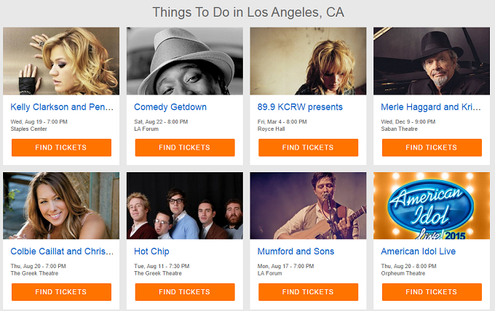Find tickets for Merle Haggard at Saban Theatre
The image size is (495, 311).
tap(432, 148)
